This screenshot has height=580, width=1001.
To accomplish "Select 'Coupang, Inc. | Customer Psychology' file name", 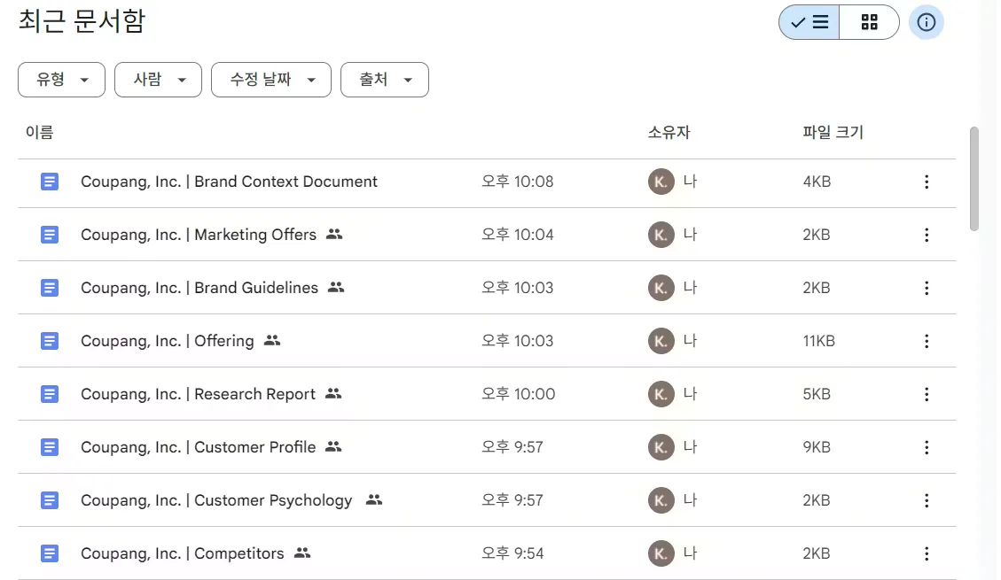I will 216,500.
